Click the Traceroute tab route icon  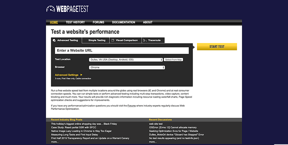tap(145, 40)
